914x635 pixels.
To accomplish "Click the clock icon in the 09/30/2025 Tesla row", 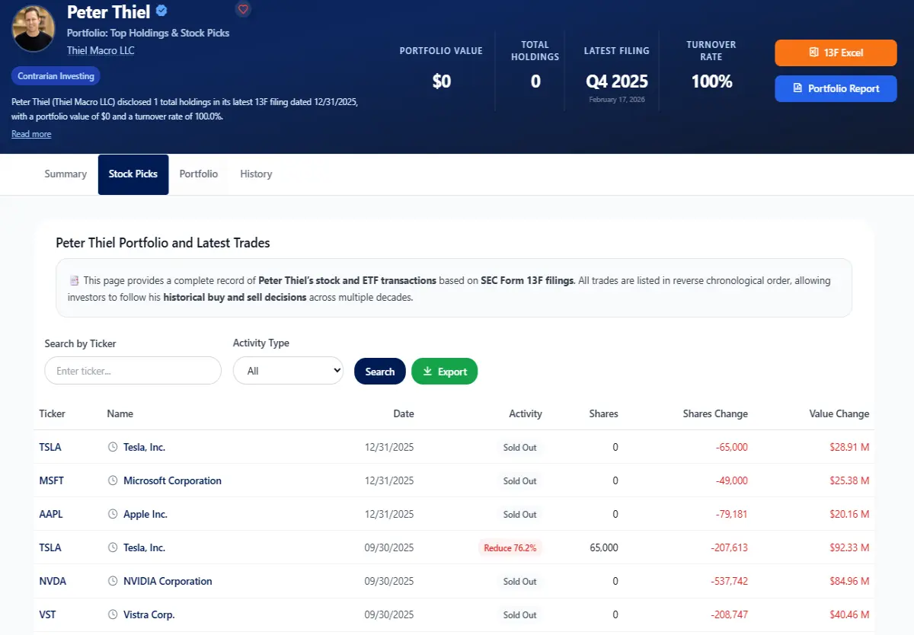I will pyautogui.click(x=113, y=547).
